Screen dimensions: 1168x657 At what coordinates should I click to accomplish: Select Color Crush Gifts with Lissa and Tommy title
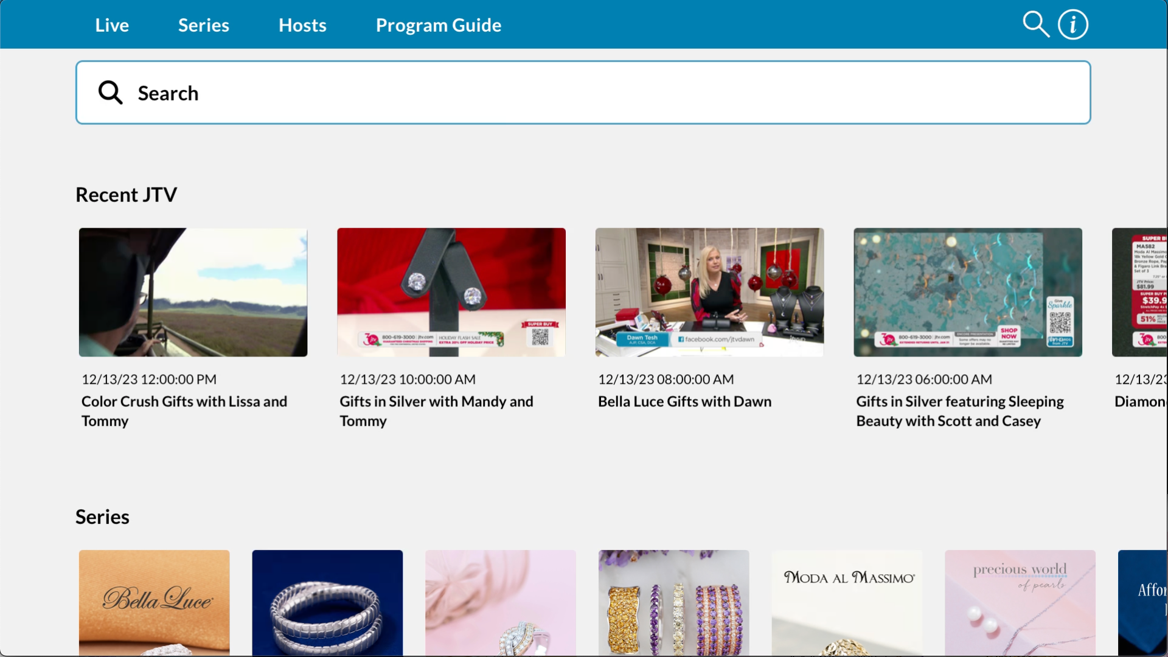184,411
